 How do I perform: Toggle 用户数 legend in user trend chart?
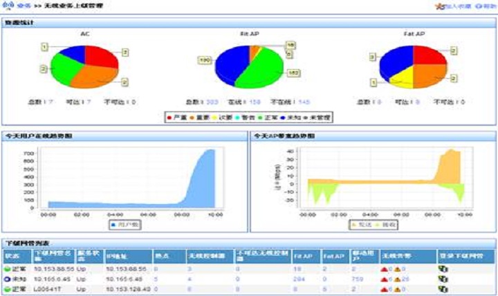(124, 224)
